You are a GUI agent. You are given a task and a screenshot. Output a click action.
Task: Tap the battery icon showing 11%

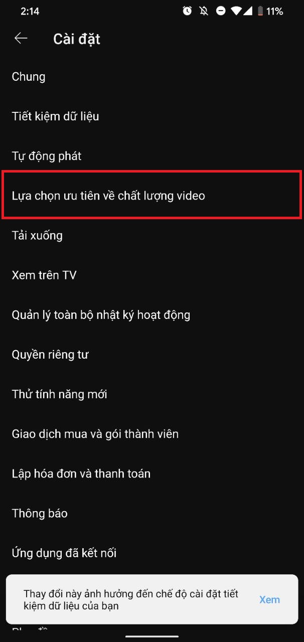[260, 11]
